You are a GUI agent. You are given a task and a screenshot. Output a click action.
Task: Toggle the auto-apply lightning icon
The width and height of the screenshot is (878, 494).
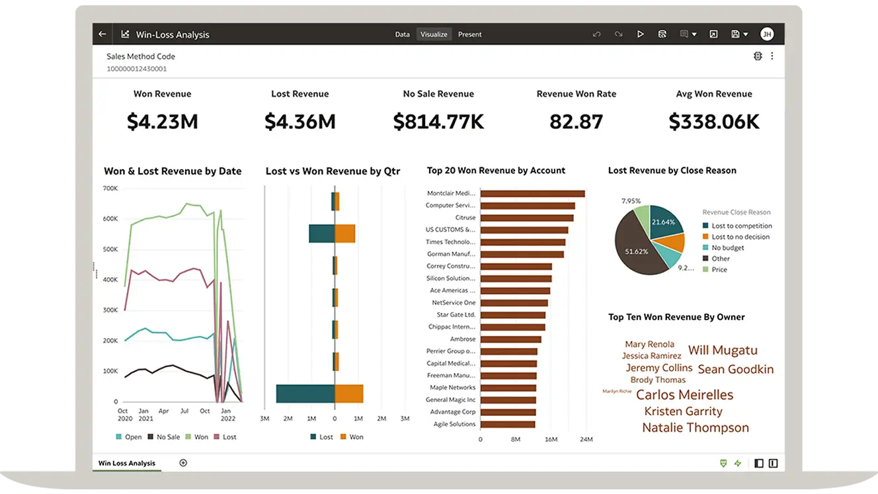pyautogui.click(x=738, y=464)
